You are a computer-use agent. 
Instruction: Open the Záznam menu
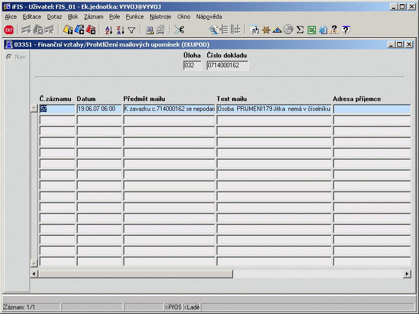click(94, 17)
